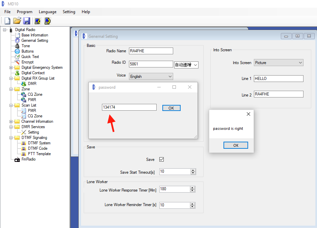Open the Voice language dropdown
Screen dimensions: 317x228
151,77
